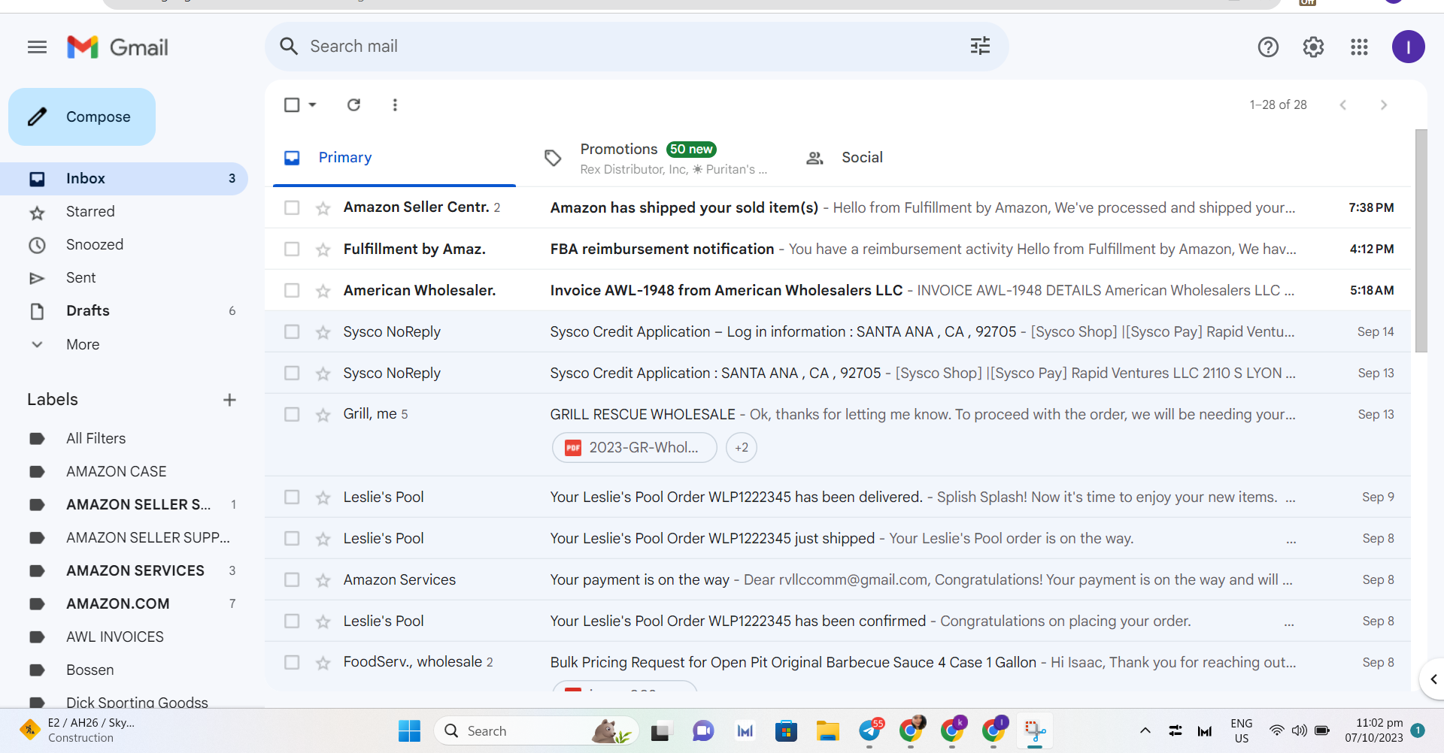
Task: Refresh the inbox
Action: click(x=353, y=104)
